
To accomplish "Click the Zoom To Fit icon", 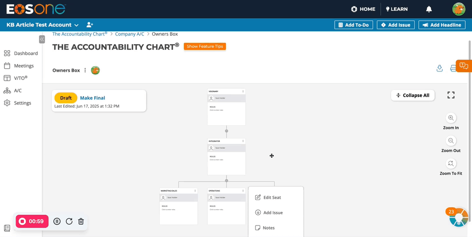I will 451,163.
